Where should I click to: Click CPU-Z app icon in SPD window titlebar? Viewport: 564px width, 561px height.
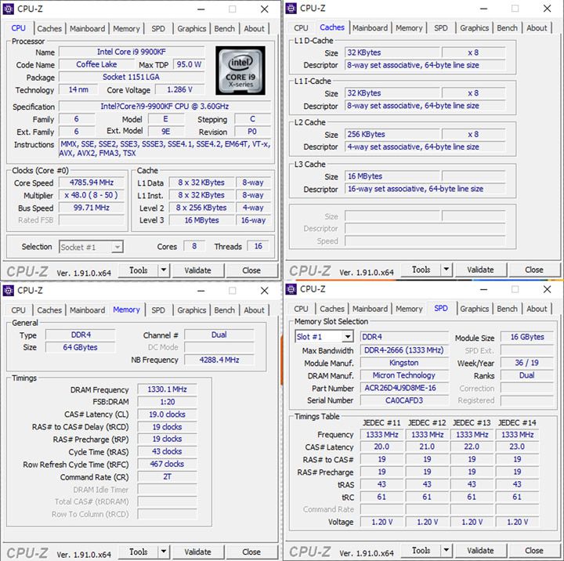point(291,289)
